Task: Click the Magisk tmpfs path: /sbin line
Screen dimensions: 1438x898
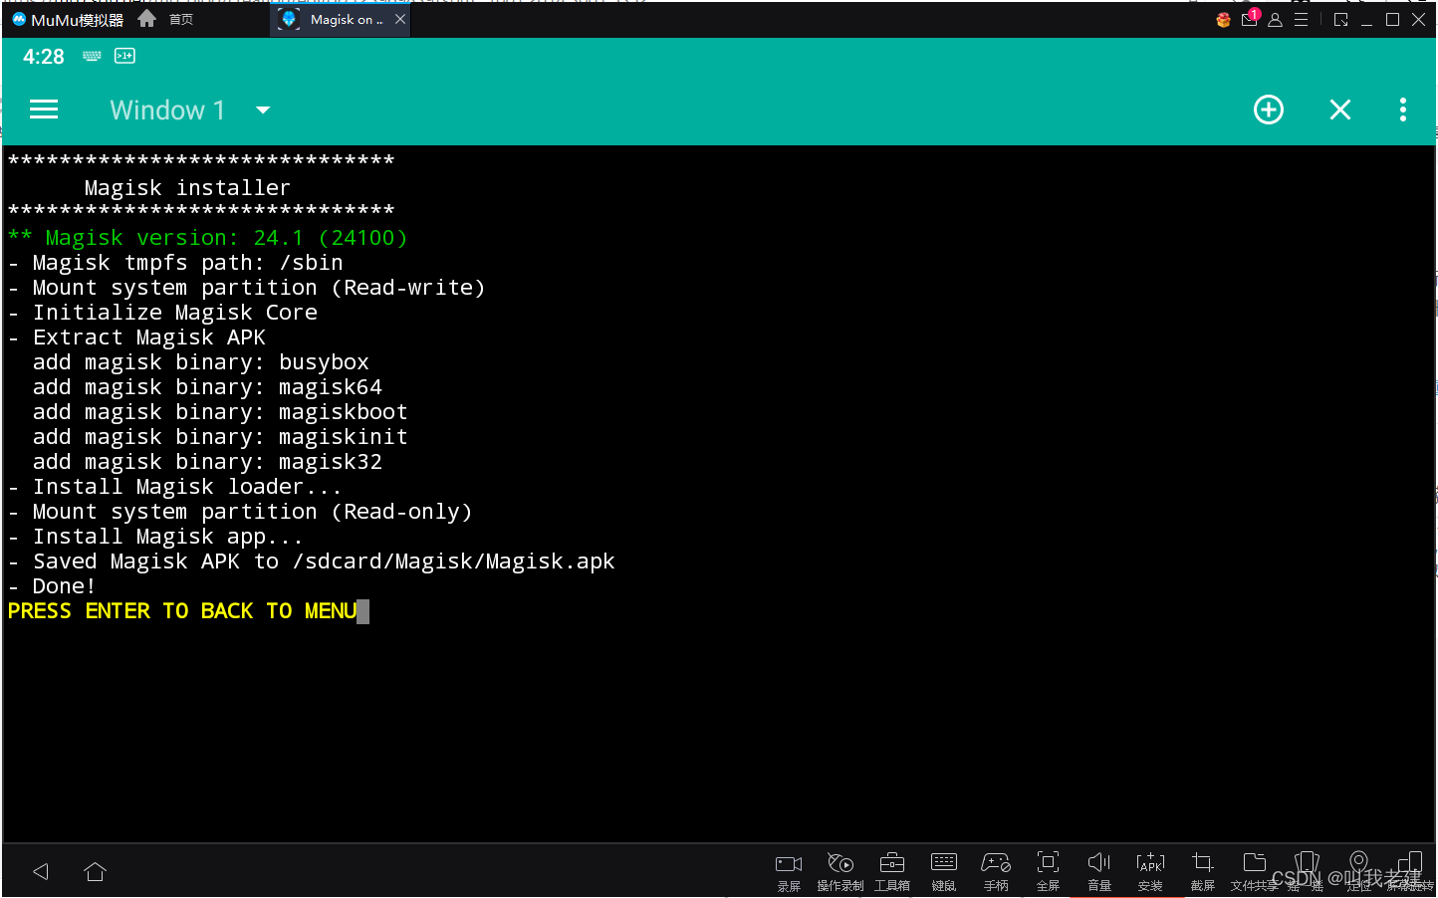Action: point(175,263)
